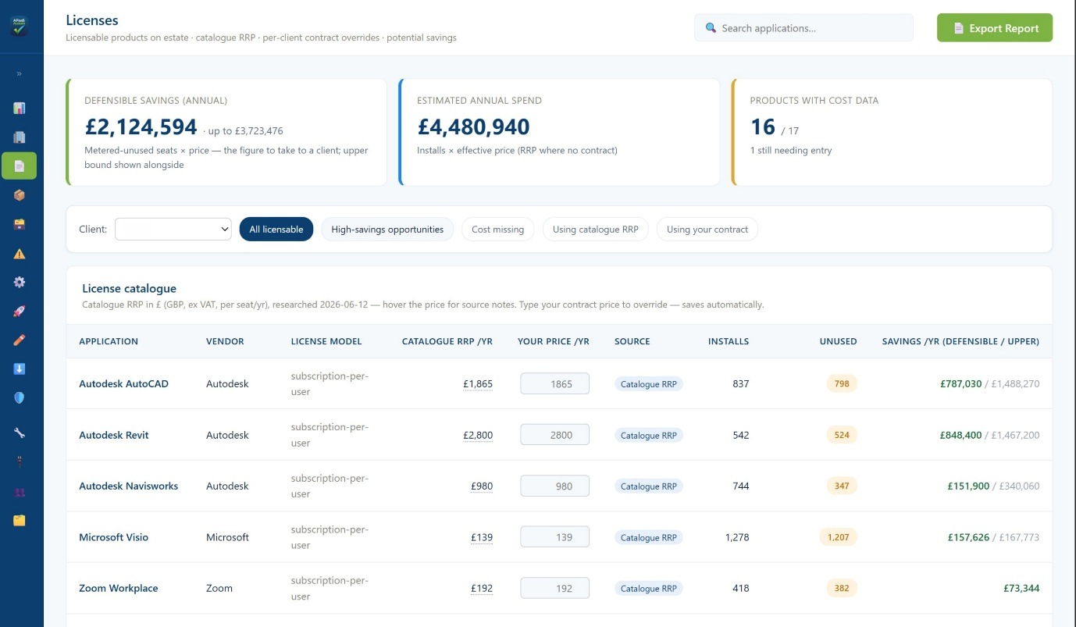The image size is (1076, 627).
Task: Select the Using catalogue RRP filter
Action: (x=596, y=229)
